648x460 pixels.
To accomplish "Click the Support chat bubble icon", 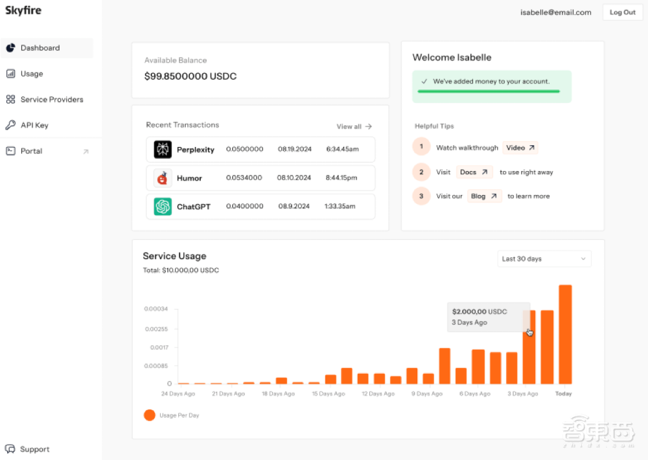I will 10,449.
